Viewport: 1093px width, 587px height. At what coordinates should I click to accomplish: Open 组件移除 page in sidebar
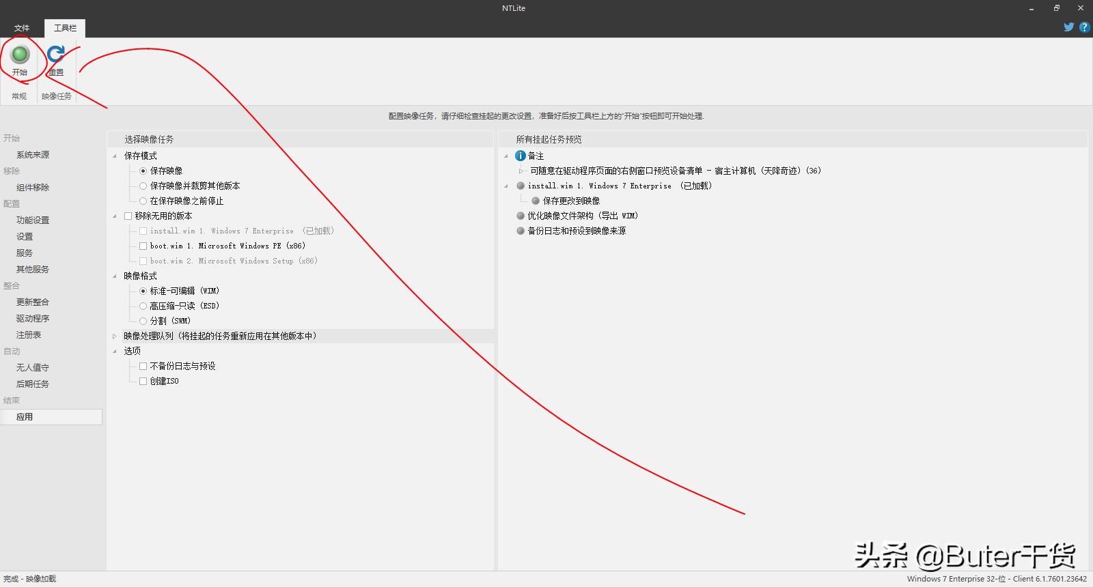pyautogui.click(x=33, y=188)
